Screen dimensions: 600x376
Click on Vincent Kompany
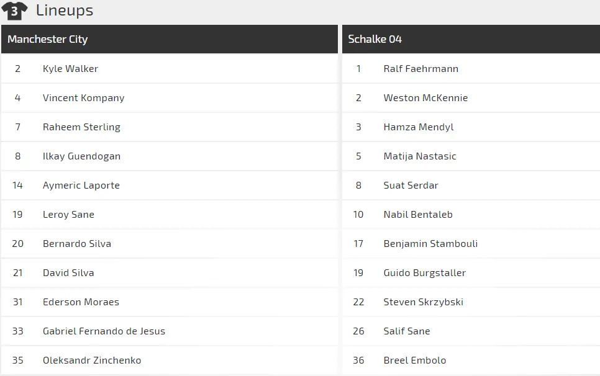coord(83,98)
